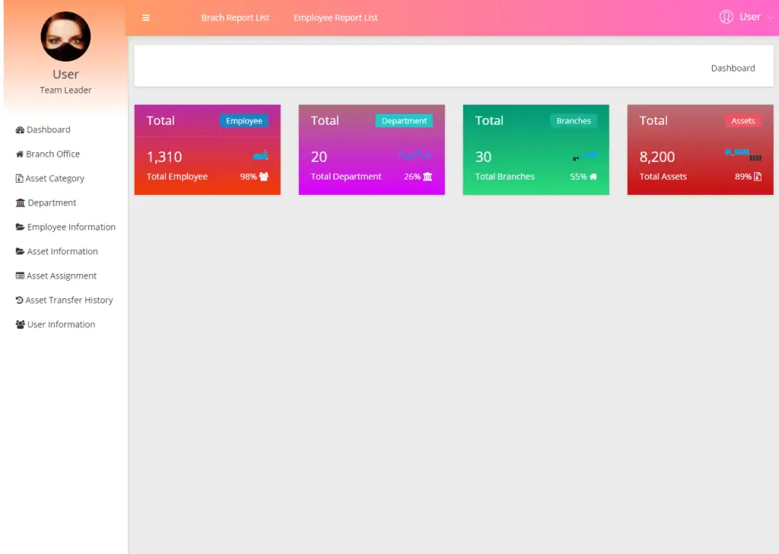Viewport: 779px width, 554px height.
Task: Click the 20 department count
Action: pyautogui.click(x=319, y=157)
